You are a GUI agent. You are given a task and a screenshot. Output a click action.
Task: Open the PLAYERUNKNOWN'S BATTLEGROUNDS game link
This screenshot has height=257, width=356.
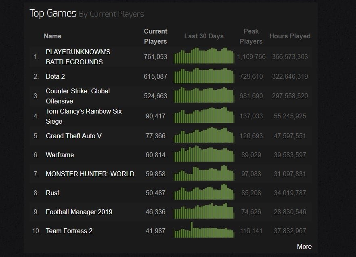(78, 57)
